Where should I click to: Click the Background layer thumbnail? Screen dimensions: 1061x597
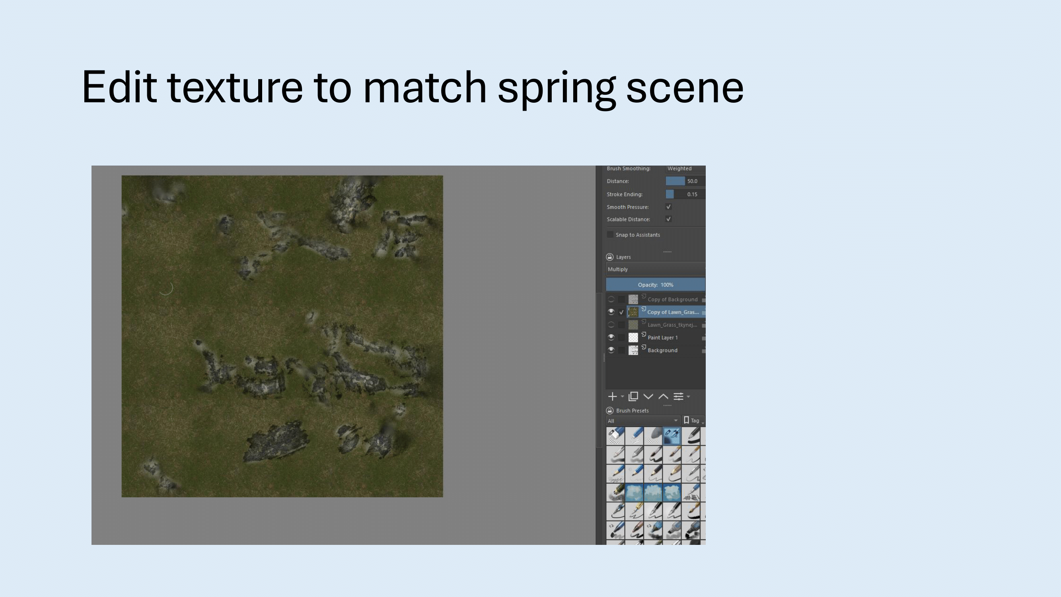click(x=633, y=351)
